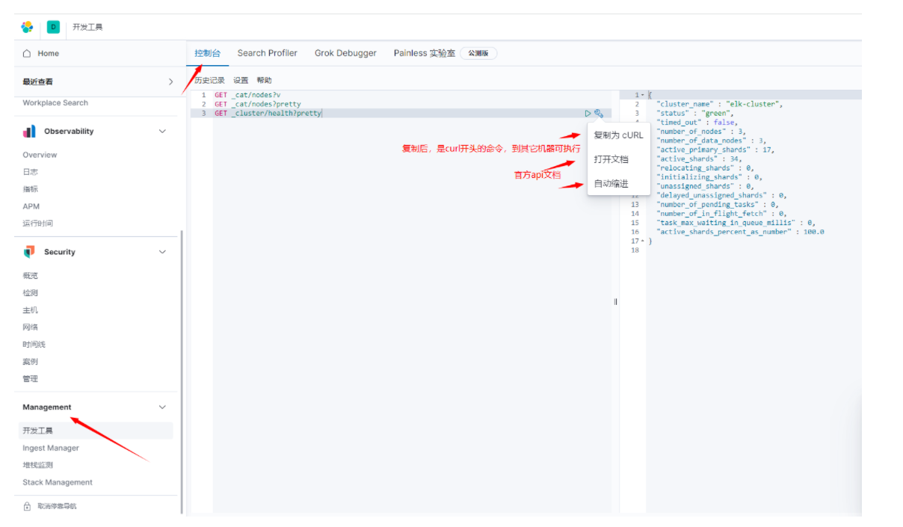
Task: Click 取消停靠导航 text
Action: 57,506
